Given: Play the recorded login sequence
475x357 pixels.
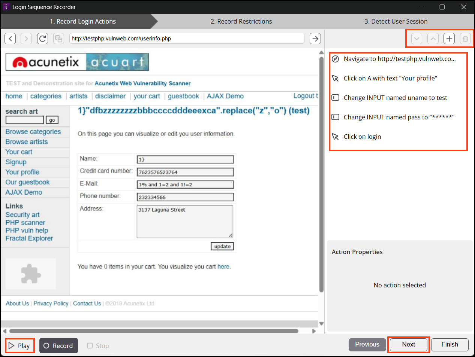Looking at the screenshot, I should coord(20,346).
